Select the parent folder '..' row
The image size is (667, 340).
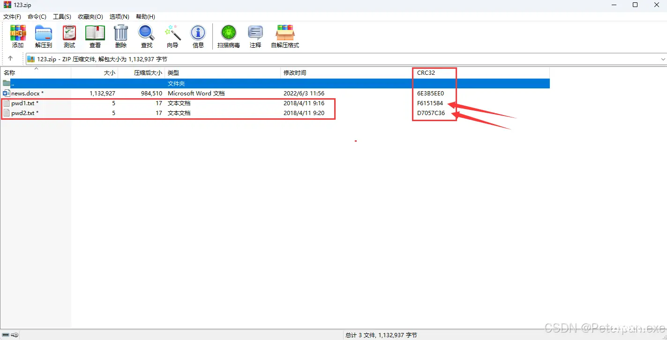point(275,83)
